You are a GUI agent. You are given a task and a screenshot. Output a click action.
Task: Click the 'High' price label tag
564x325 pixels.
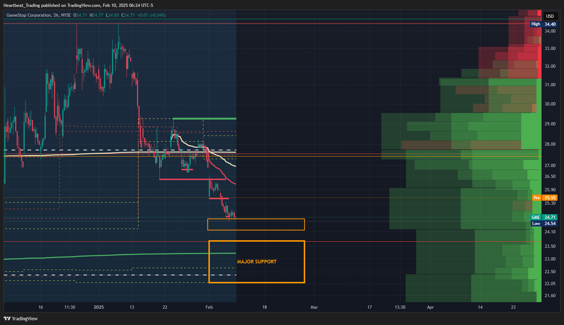point(535,24)
